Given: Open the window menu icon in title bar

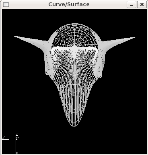Looking at the screenshot, I should [6, 5].
